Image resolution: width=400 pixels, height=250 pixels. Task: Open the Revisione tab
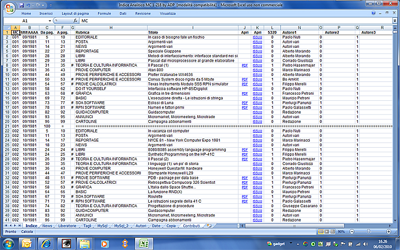click(x=143, y=14)
